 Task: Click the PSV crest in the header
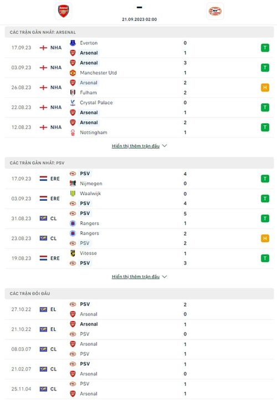coord(215,11)
